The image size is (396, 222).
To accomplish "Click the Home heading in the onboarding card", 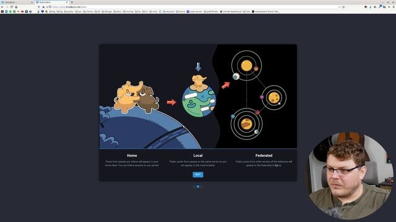I will point(132,155).
